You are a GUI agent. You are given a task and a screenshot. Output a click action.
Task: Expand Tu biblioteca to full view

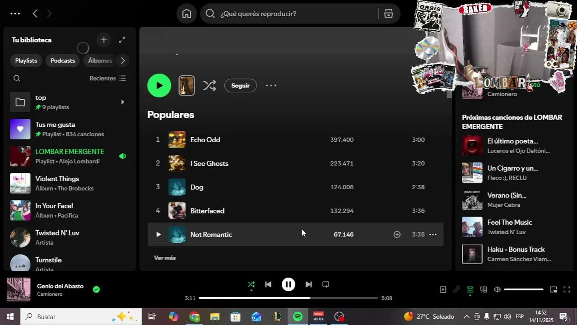(122, 40)
